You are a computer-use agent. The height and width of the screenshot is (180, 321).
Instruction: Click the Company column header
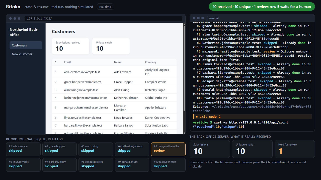click(151, 62)
